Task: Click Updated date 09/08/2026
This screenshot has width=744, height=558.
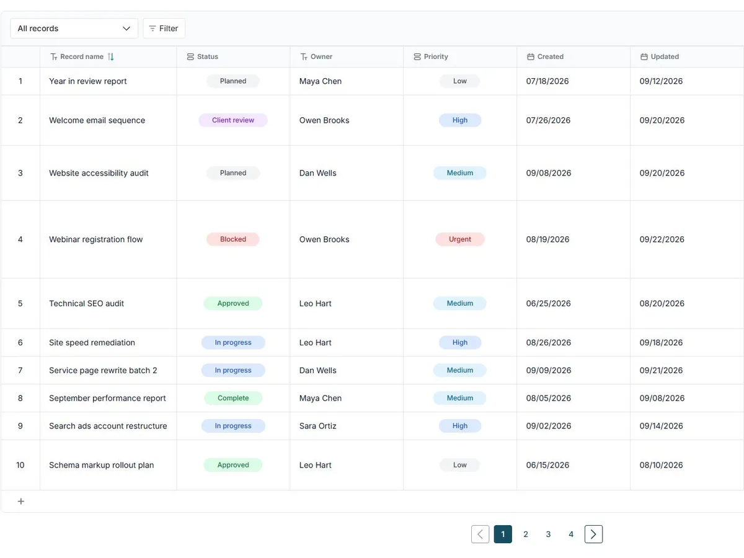Action: (x=662, y=398)
